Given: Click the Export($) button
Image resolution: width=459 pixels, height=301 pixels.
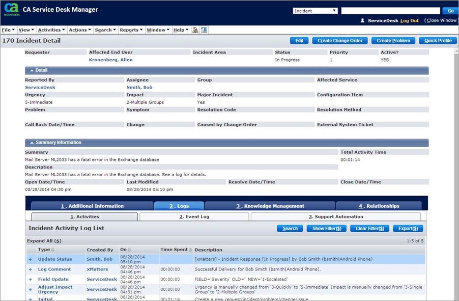Looking at the screenshot, I should point(408,228).
